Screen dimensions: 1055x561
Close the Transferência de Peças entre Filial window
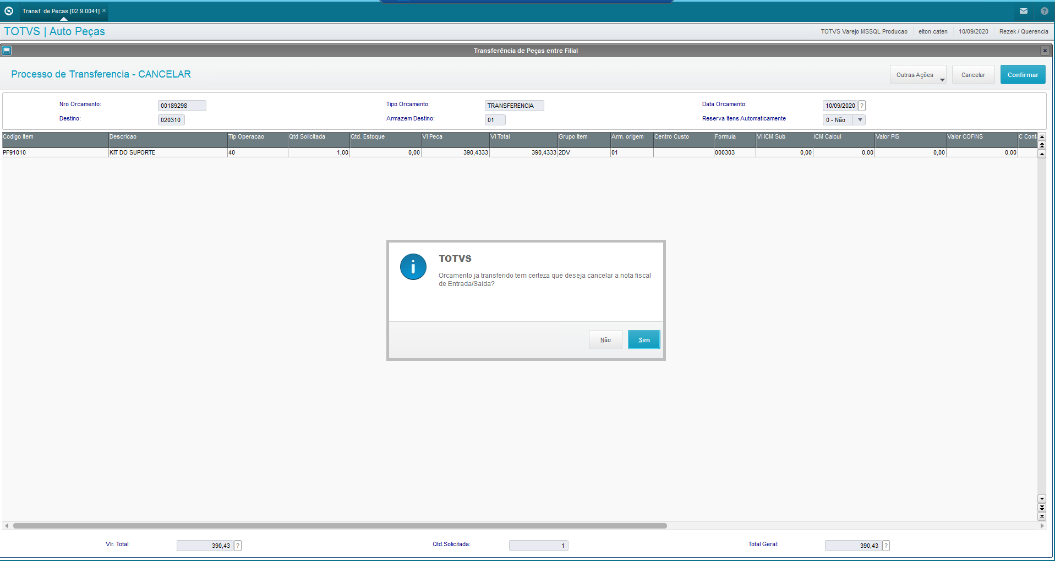pyautogui.click(x=1045, y=51)
